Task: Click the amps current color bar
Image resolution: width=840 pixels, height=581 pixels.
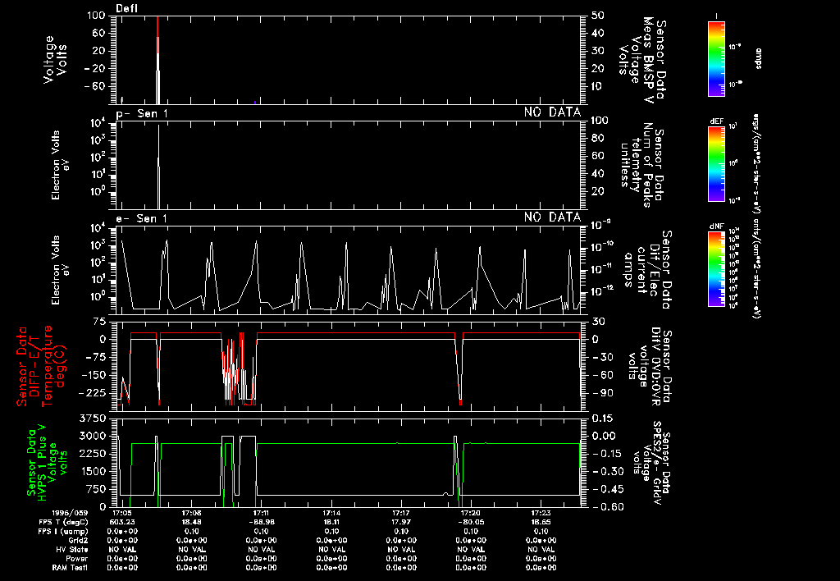Action: click(715, 54)
